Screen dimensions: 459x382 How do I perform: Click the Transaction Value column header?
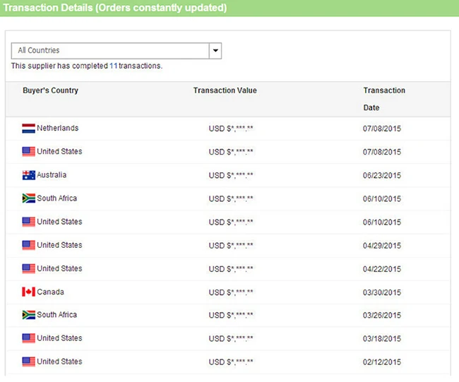pyautogui.click(x=225, y=90)
